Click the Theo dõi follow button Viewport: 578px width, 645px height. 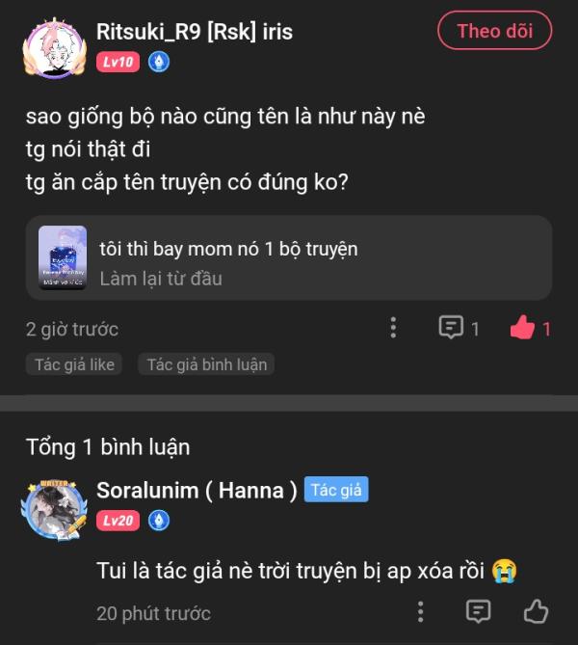[x=494, y=31]
